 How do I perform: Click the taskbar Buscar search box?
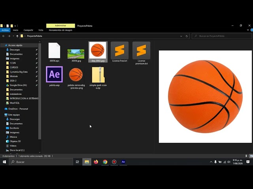click(41, 162)
